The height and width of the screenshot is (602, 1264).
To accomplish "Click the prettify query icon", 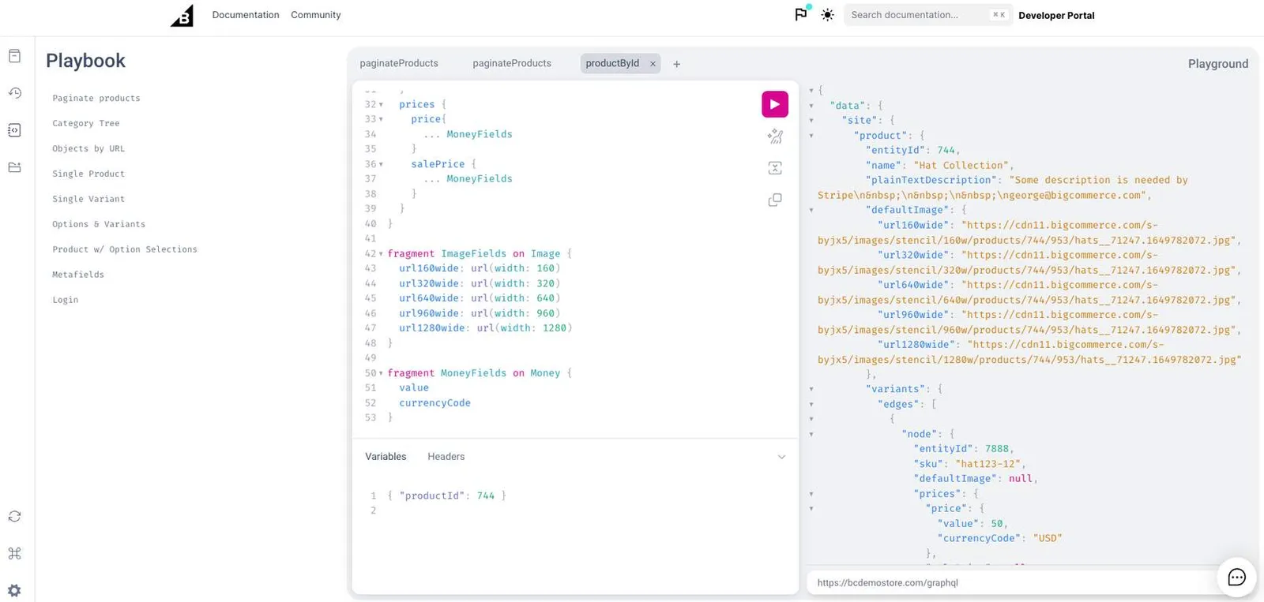I will pyautogui.click(x=775, y=136).
